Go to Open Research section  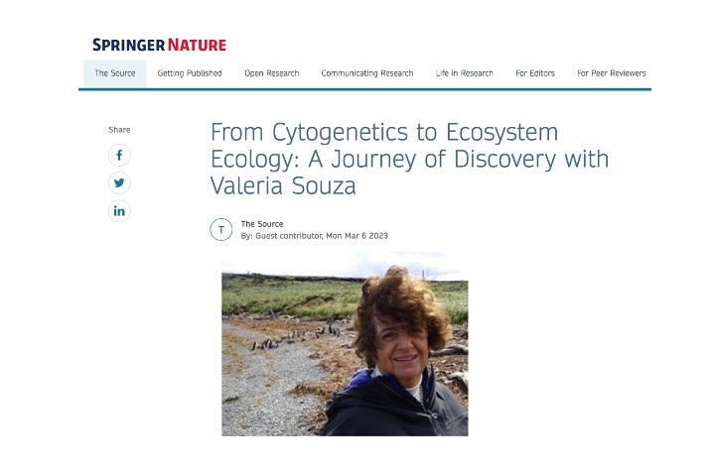pyautogui.click(x=272, y=73)
